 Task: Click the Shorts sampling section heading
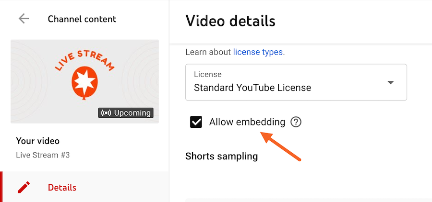(x=221, y=156)
